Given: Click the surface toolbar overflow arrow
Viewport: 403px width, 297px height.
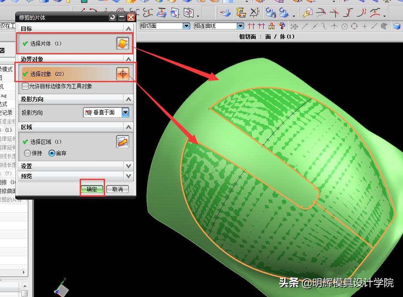Looking at the screenshot, I should (198, 16).
